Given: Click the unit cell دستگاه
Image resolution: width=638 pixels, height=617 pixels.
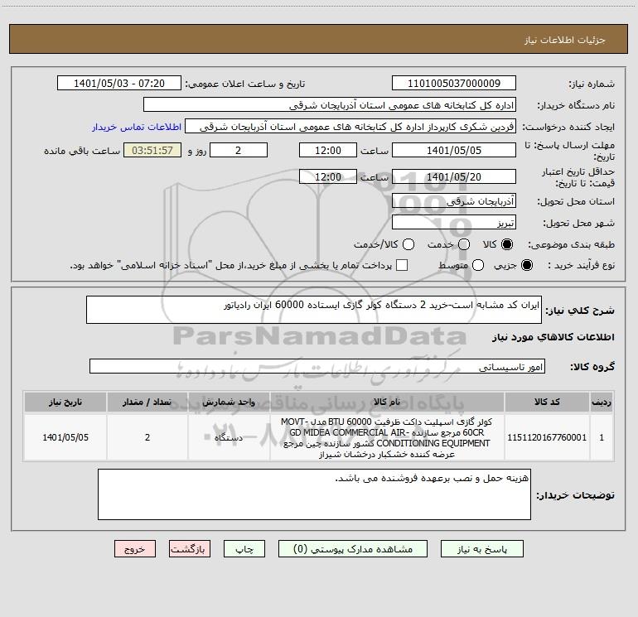Looking at the screenshot, I should [229, 437].
